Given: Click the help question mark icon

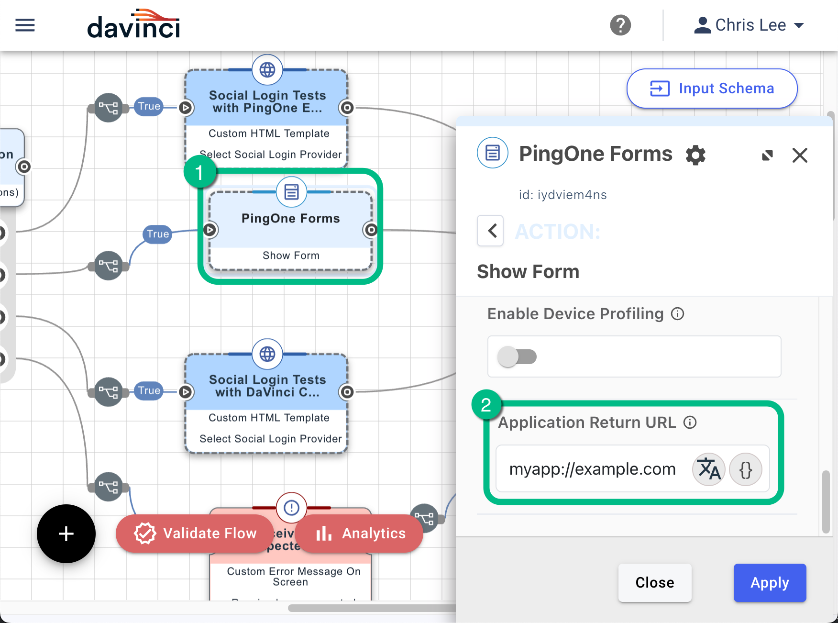Looking at the screenshot, I should pos(620,25).
